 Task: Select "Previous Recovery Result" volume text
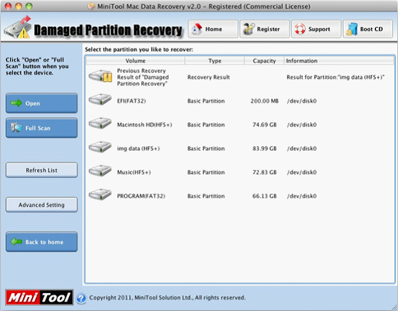[142, 77]
